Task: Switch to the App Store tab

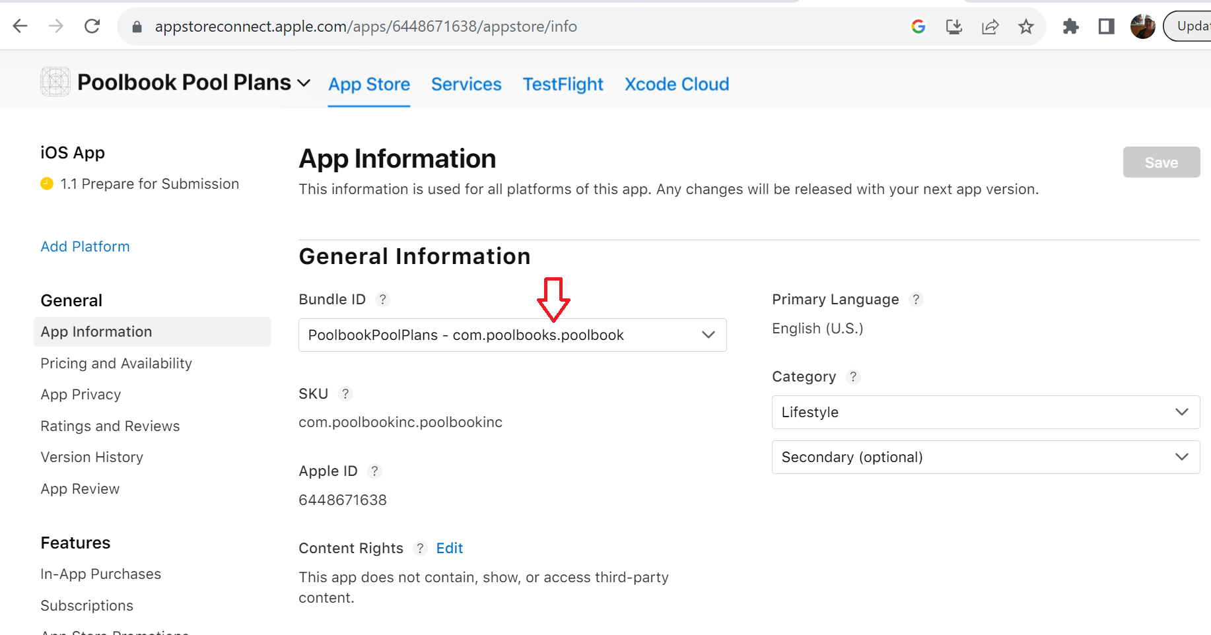Action: (369, 84)
